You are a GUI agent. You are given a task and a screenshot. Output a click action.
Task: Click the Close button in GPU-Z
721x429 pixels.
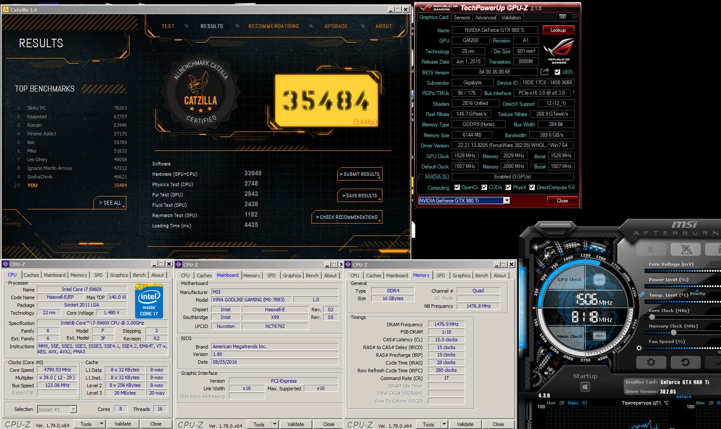pyautogui.click(x=562, y=201)
